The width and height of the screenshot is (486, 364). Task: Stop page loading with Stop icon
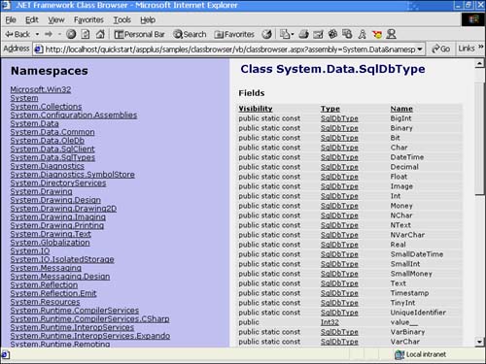[x=71, y=34]
